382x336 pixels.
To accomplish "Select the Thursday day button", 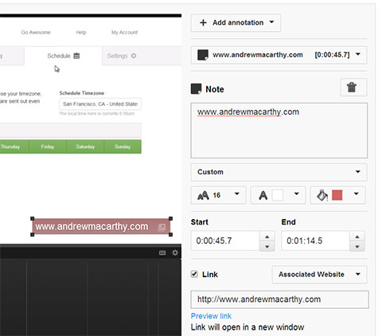I will pos(14,147).
